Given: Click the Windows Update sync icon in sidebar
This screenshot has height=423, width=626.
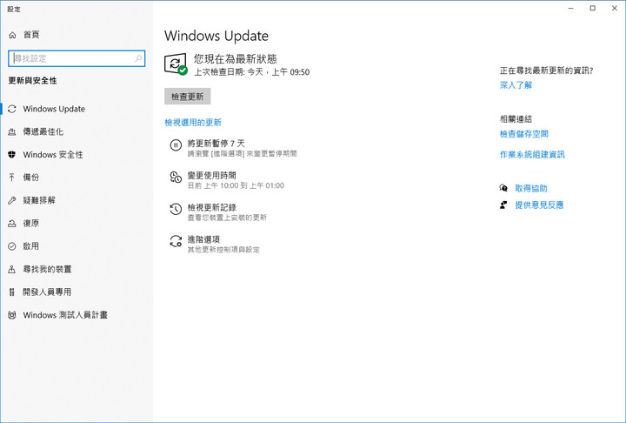Looking at the screenshot, I should [12, 109].
